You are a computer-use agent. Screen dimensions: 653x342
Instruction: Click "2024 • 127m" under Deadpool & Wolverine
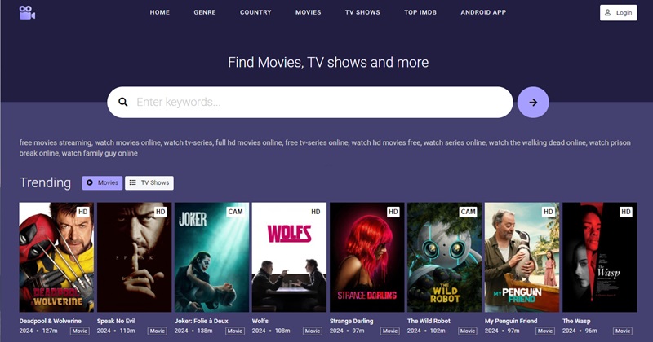click(x=38, y=331)
